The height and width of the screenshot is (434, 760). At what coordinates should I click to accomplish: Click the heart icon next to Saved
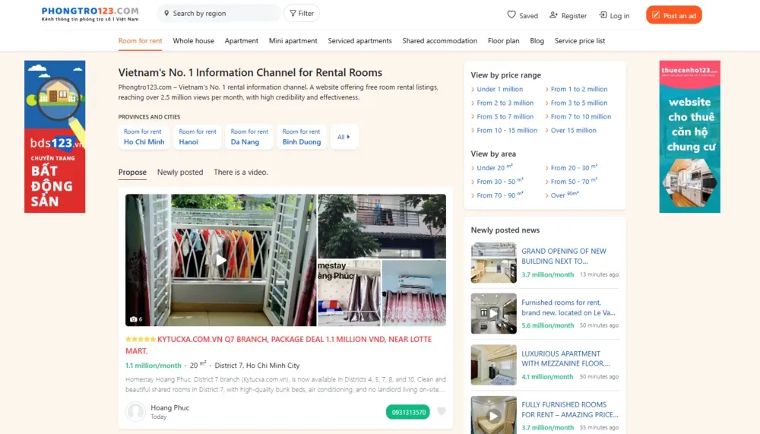pos(511,15)
